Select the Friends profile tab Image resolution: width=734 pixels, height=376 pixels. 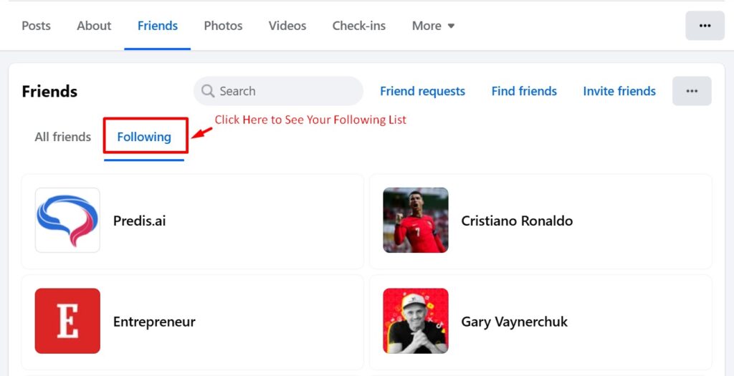point(157,26)
